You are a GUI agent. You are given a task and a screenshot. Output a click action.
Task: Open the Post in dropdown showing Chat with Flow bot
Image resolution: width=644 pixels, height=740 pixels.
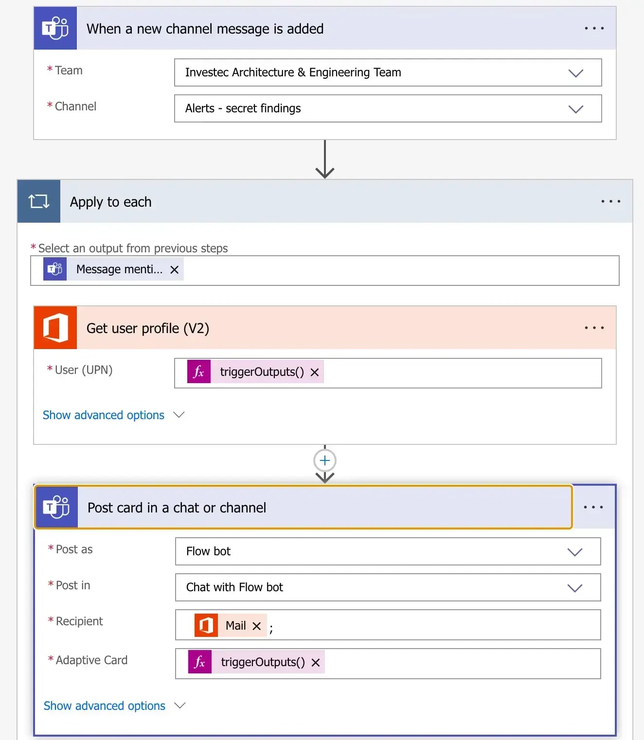click(388, 587)
